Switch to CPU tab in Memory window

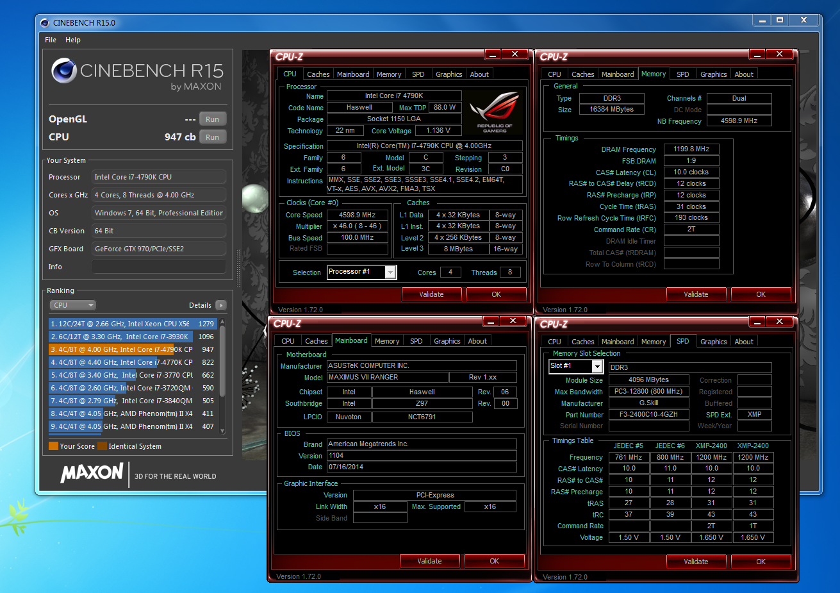tap(555, 74)
